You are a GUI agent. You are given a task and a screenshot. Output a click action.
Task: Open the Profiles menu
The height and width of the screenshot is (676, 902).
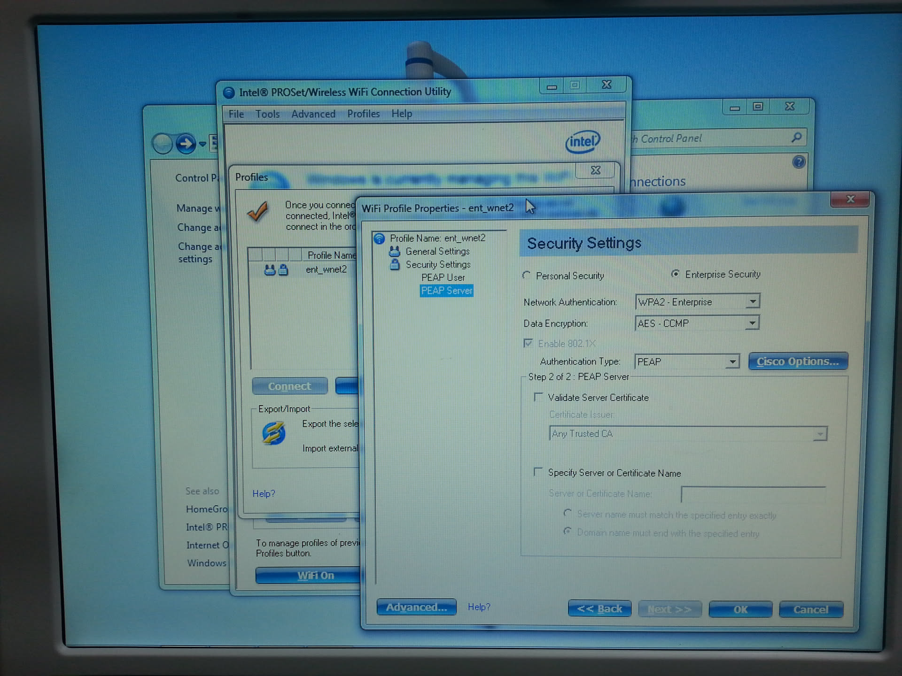pos(363,114)
